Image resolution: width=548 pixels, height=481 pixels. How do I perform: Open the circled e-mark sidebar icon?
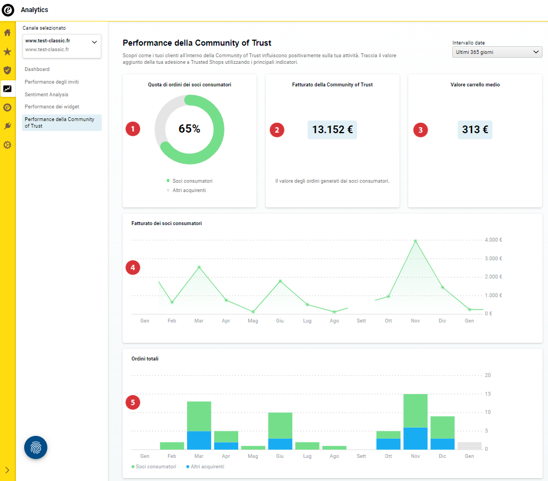(7, 108)
